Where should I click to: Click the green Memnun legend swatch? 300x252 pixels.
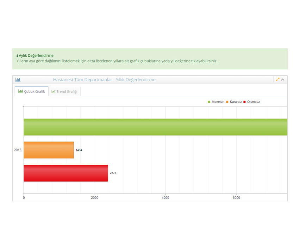[209, 102]
